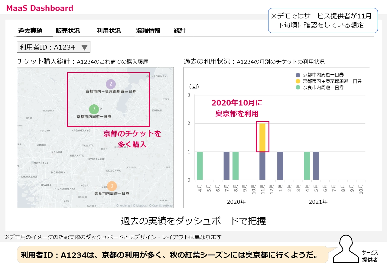387x266 pixels.
Task: Open the 統計 tab
Action: click(180, 31)
